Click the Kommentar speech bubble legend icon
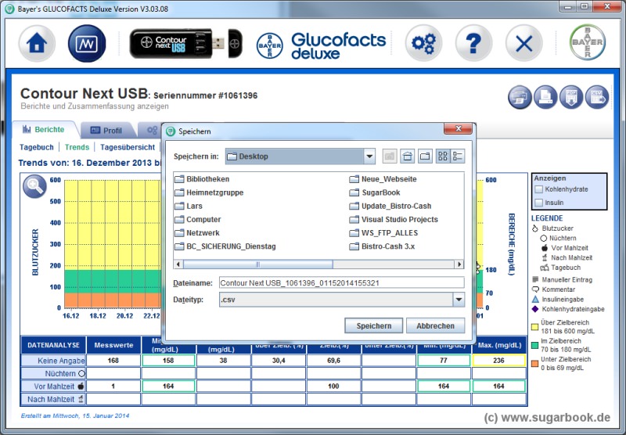626x435 pixels. [535, 289]
